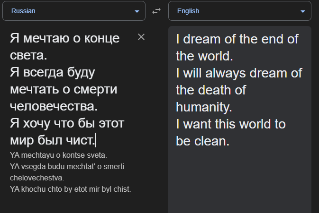The width and height of the screenshot is (319, 213).
Task: Click the translation line "I want this world to"
Action: 231,124
